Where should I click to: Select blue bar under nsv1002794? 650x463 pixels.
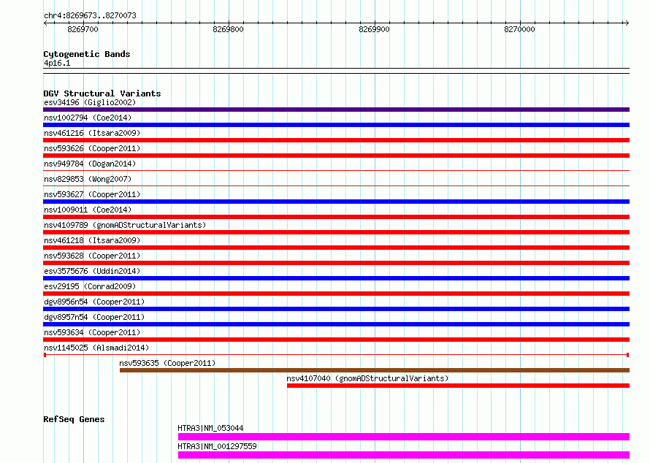pyautogui.click(x=336, y=125)
